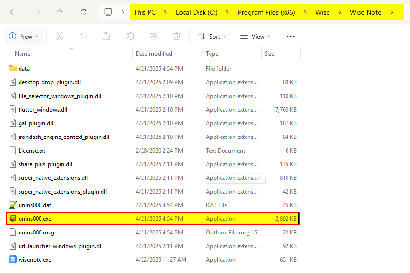
Task: Click the Application extension tooltip text
Action: 234,178
